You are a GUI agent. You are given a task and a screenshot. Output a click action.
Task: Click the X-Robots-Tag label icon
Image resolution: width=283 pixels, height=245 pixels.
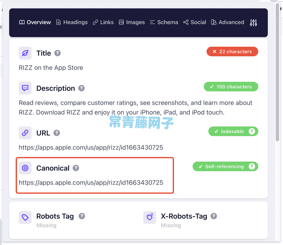pos(150,217)
